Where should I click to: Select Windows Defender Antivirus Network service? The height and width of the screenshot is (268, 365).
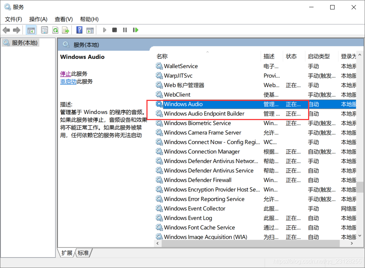tap(256, 161)
